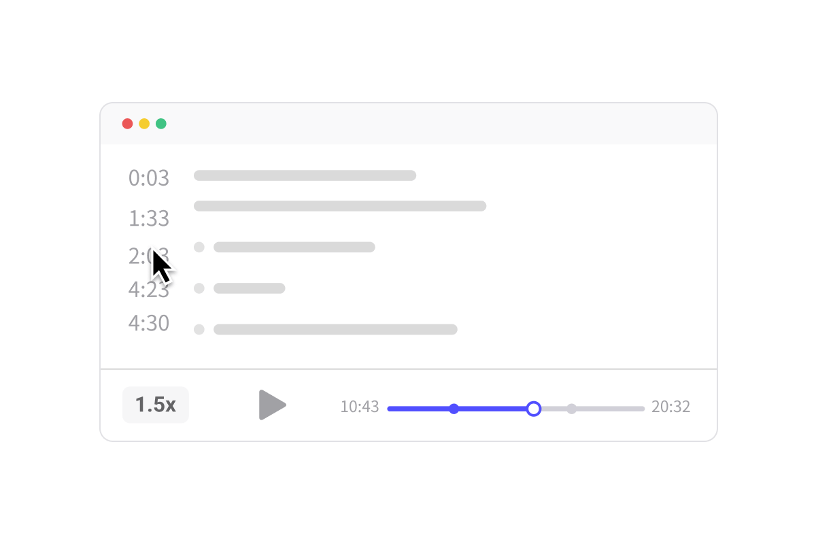This screenshot has width=816, height=544.
Task: Go to the 4:23 timestamp
Action: click(148, 290)
